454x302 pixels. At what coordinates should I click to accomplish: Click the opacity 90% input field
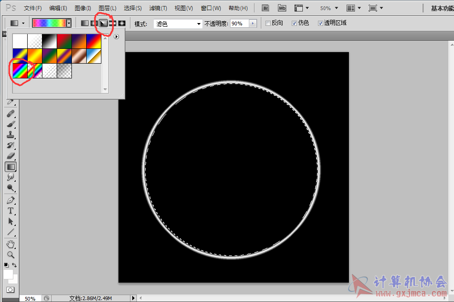[x=240, y=24]
